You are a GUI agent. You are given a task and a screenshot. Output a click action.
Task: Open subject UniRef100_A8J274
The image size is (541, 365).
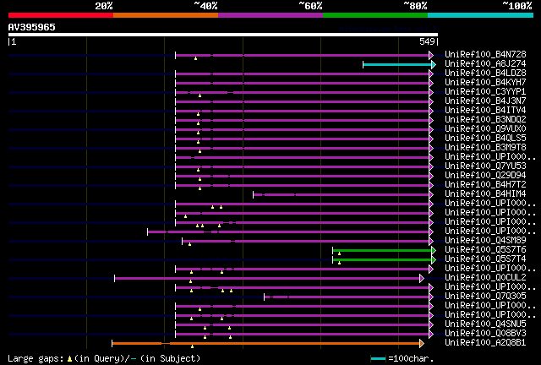(x=485, y=64)
